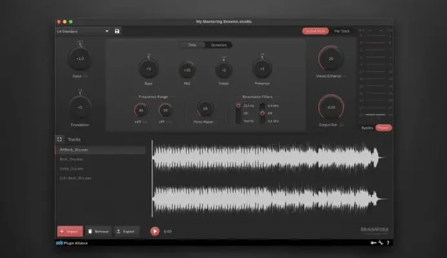Open the LA Standard preset dropdown
Screen dimensions: 447x258
click(83, 31)
